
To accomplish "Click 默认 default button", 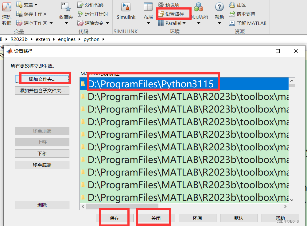I will (239, 218).
